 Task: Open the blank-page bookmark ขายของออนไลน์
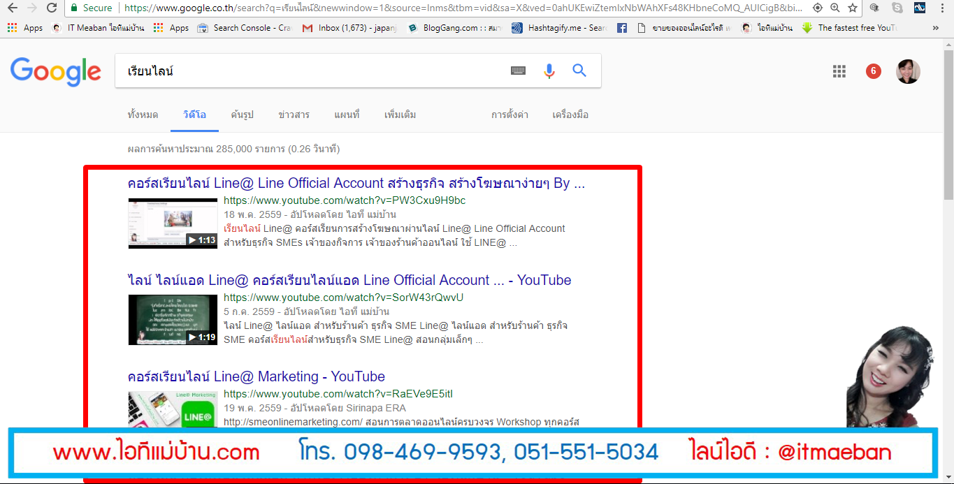684,28
